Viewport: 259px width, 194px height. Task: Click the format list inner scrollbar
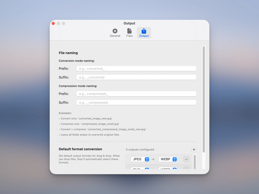pyautogui.click(x=195, y=162)
